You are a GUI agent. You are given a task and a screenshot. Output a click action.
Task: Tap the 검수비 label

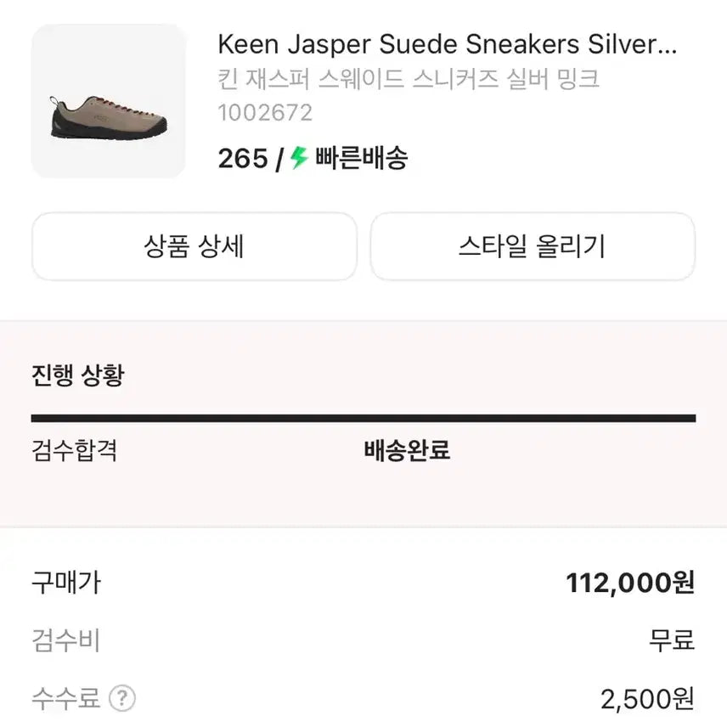66,640
